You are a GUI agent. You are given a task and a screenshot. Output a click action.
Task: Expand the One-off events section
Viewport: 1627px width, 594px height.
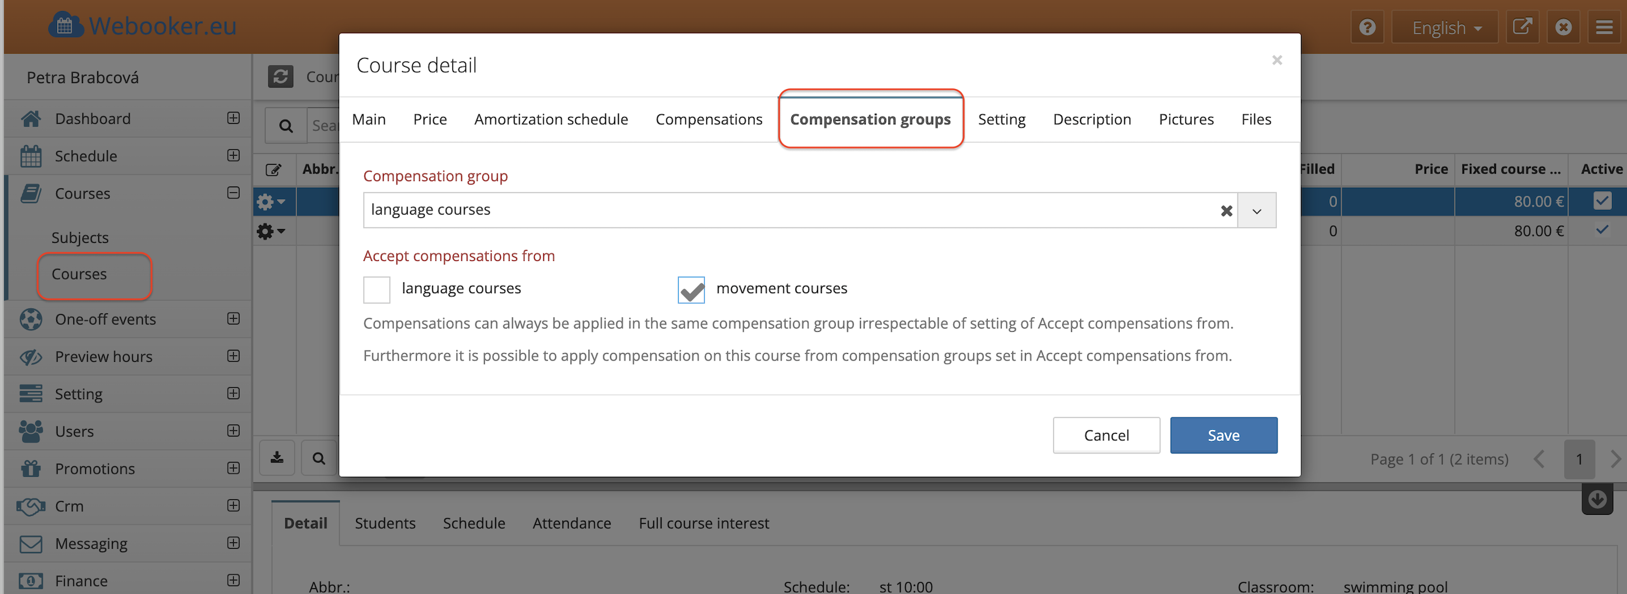pyautogui.click(x=234, y=319)
